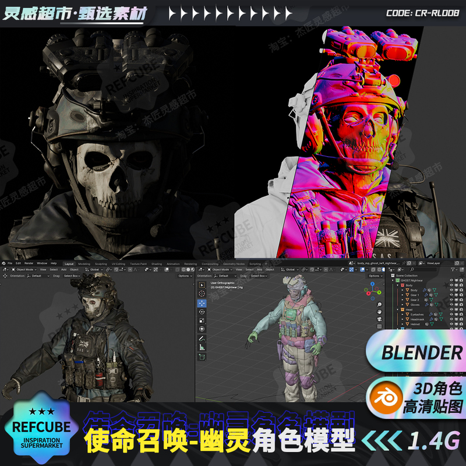Collapse the Body collection in outliner
The height and width of the screenshot is (466, 466).
click(x=398, y=285)
